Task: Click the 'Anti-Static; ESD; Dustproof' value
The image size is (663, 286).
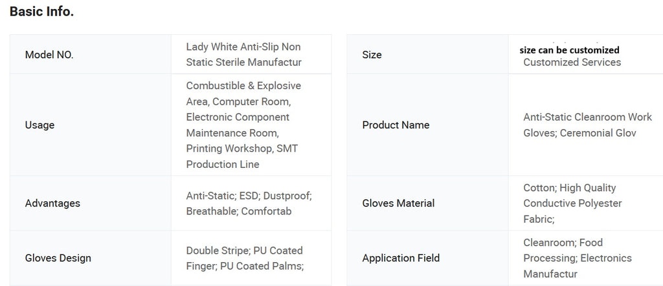Action: [249, 195]
